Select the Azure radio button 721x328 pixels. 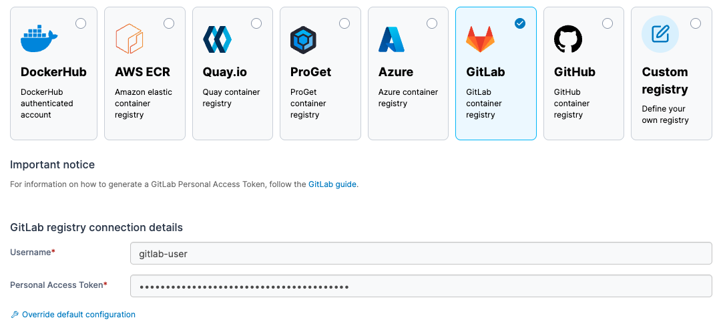(x=432, y=23)
